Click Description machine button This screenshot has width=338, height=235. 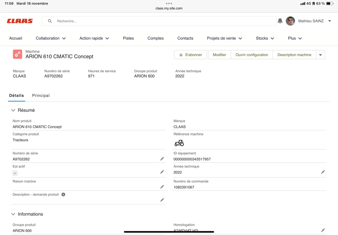pyautogui.click(x=294, y=55)
